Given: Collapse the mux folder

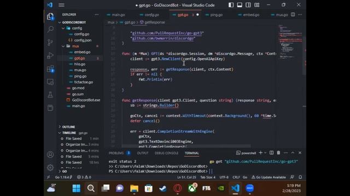Looking at the screenshot, I should coord(75,46).
